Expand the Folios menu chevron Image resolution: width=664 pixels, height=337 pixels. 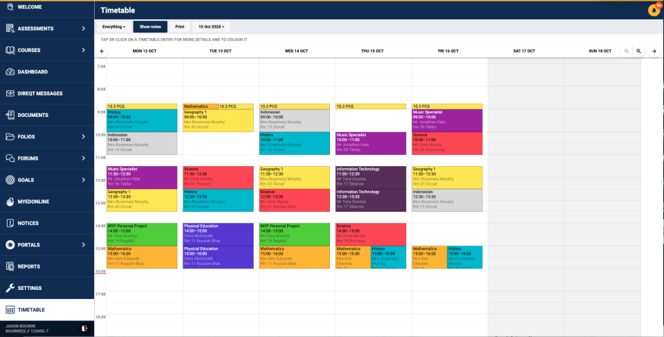click(84, 136)
